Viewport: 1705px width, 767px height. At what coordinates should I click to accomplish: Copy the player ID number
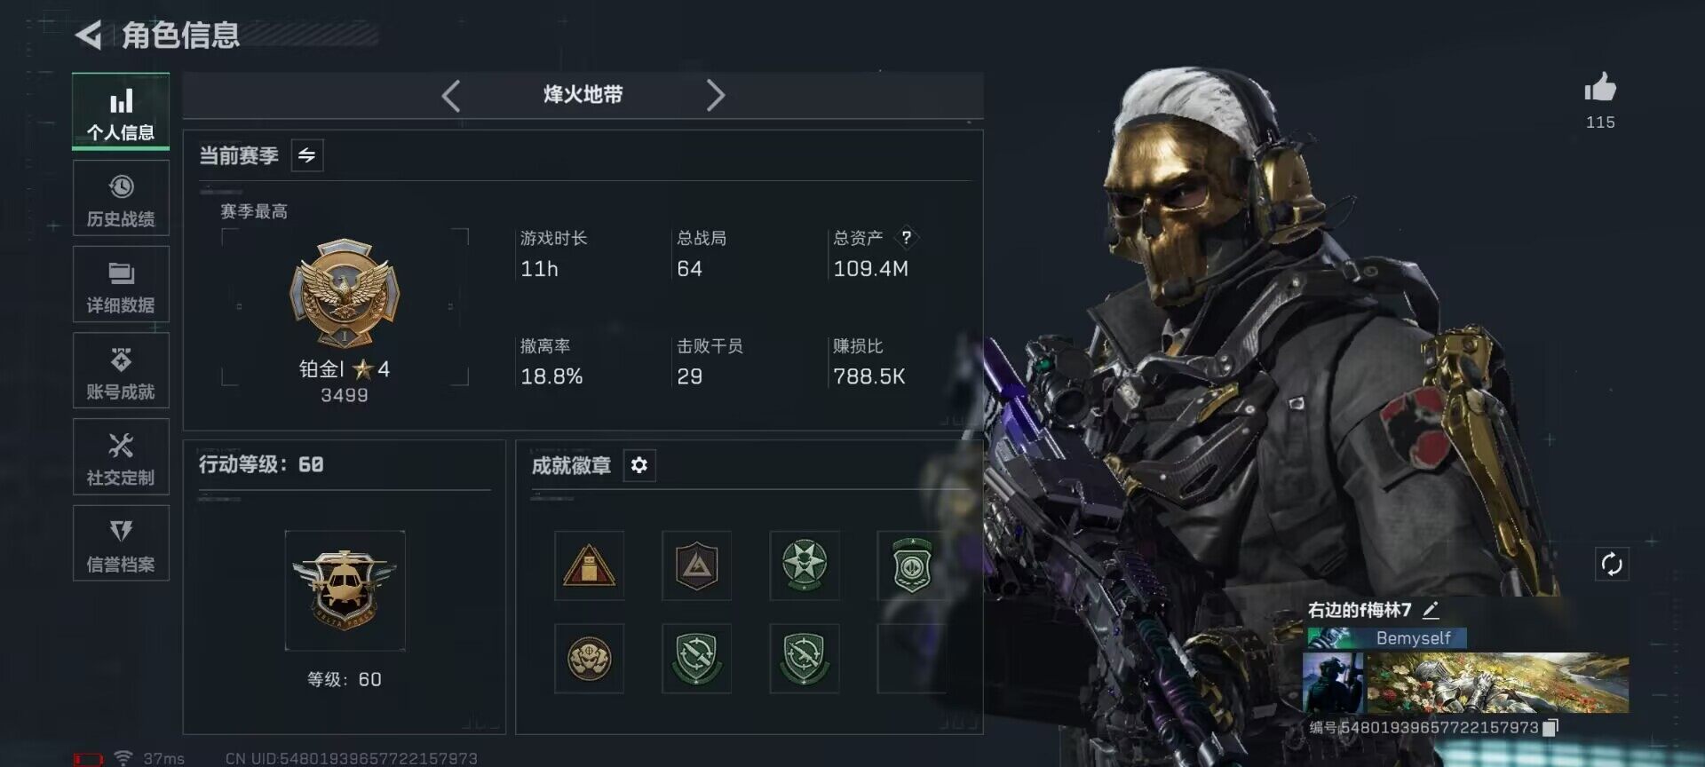[x=1550, y=727]
